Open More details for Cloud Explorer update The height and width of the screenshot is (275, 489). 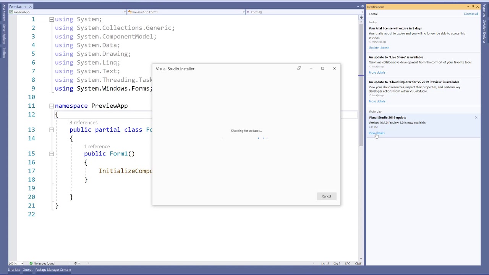click(x=377, y=101)
